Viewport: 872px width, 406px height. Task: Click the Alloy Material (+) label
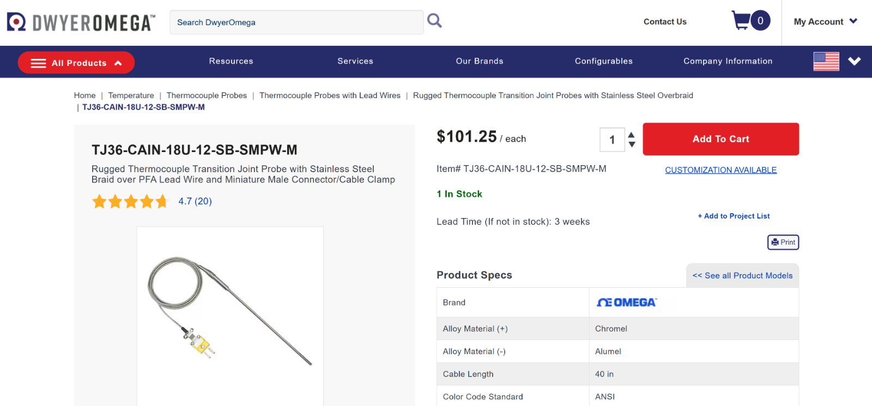tap(475, 329)
